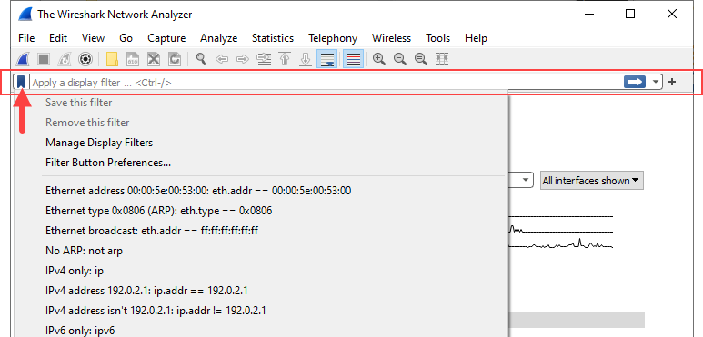Open the Go menu

(x=126, y=38)
